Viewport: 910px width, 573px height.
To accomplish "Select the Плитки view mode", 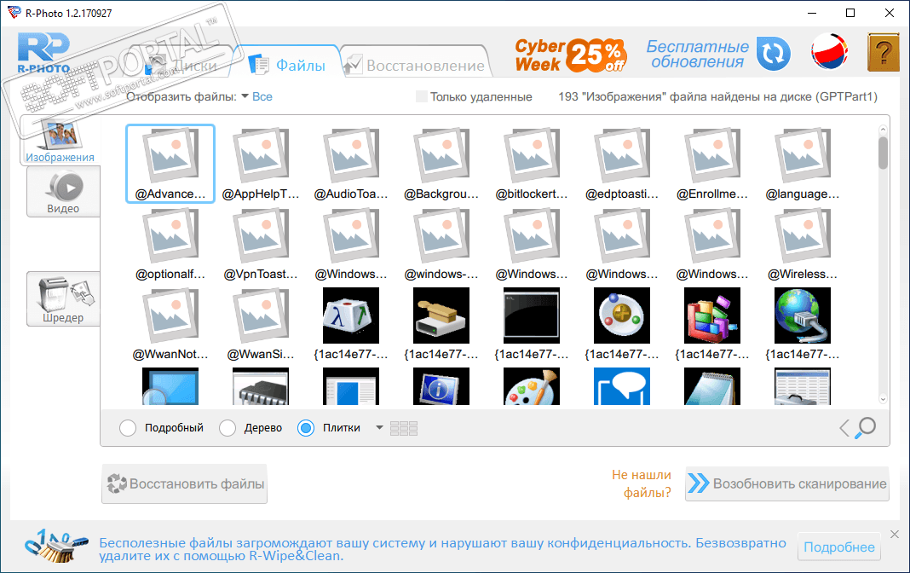I will (306, 428).
